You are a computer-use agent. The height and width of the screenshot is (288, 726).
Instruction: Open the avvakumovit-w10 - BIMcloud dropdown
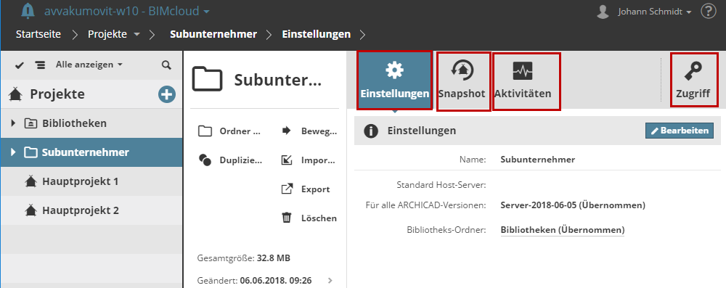(127, 11)
